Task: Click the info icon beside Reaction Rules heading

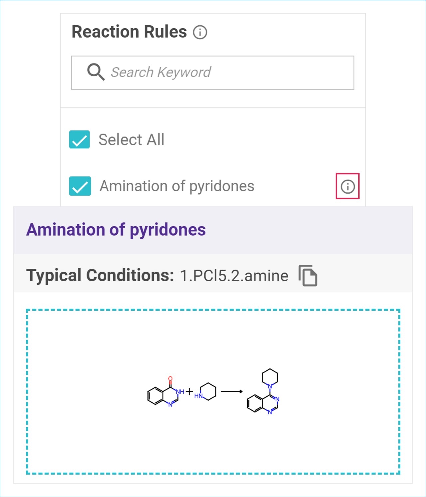Action: pyautogui.click(x=200, y=32)
